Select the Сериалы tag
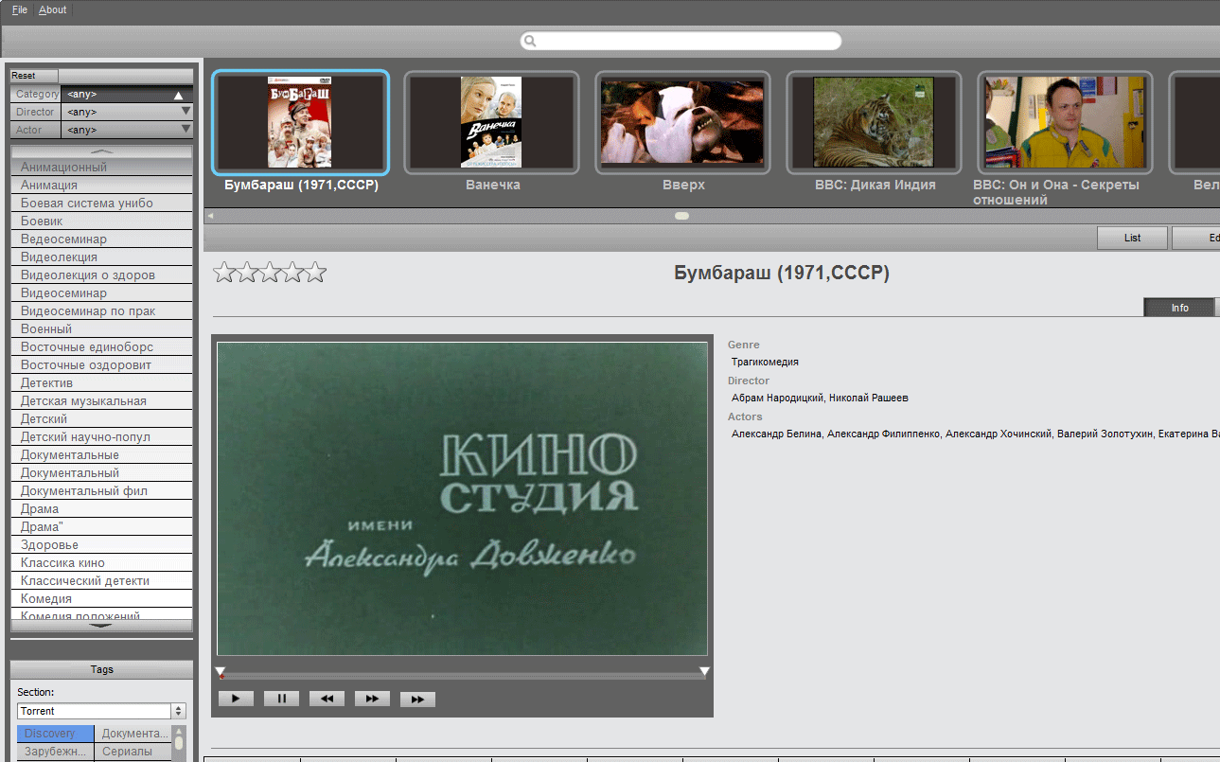Screen dimensions: 1220x762 coord(133,752)
